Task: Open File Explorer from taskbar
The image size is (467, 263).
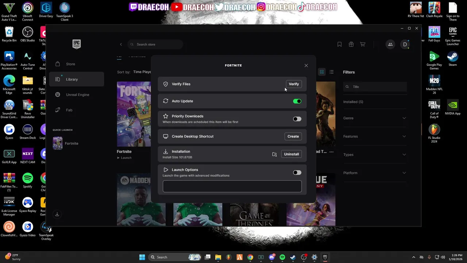Action: [x=218, y=257]
